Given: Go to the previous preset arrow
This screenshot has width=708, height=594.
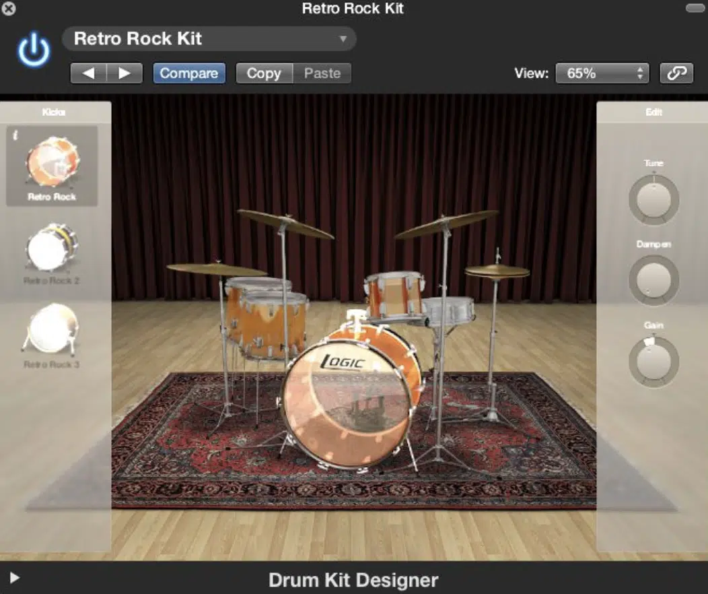Looking at the screenshot, I should point(89,73).
